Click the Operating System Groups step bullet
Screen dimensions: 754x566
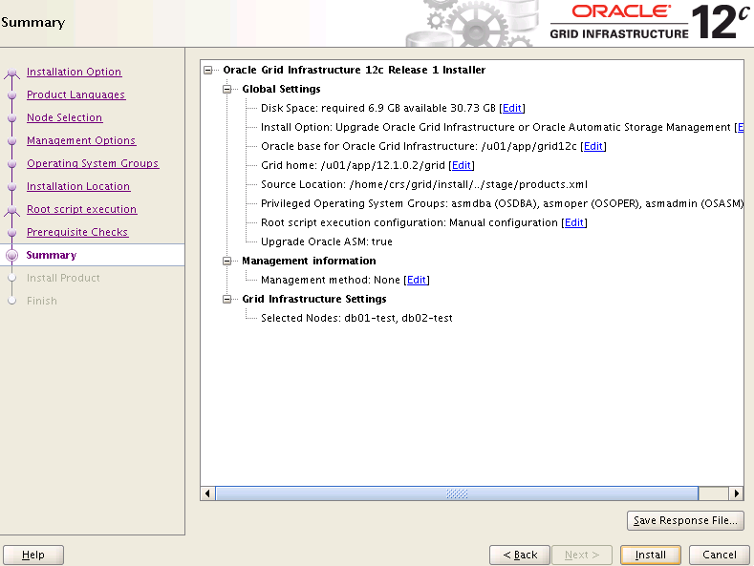(12, 164)
